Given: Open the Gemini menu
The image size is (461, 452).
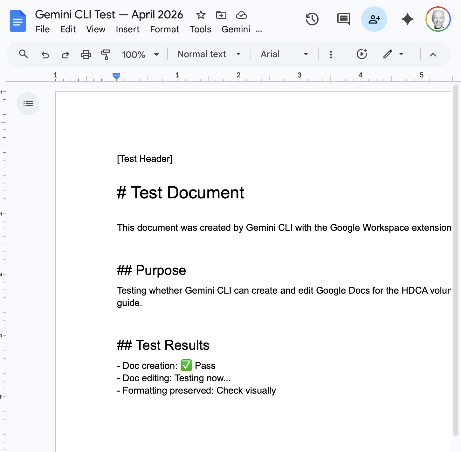Looking at the screenshot, I should click(236, 29).
